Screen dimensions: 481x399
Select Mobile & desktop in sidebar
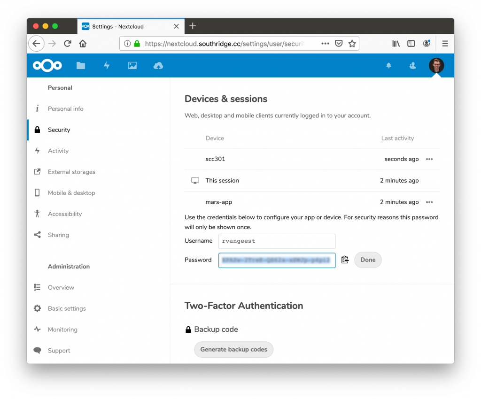(71, 193)
